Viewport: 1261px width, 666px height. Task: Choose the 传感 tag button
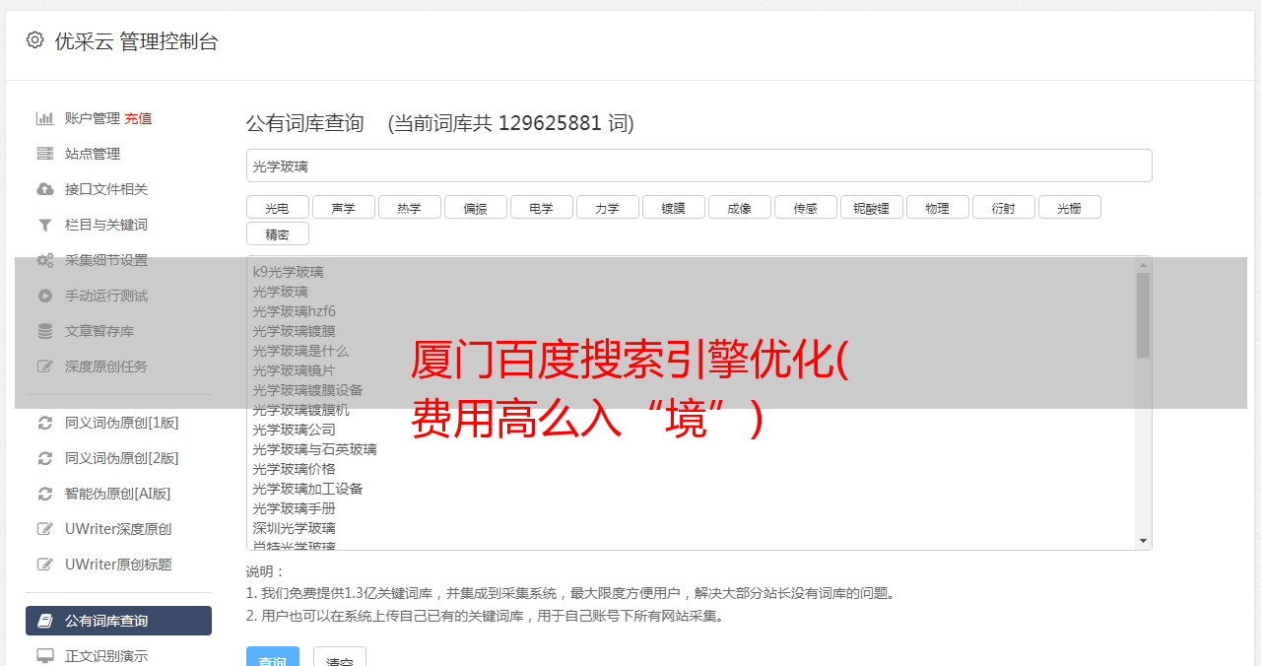click(805, 207)
